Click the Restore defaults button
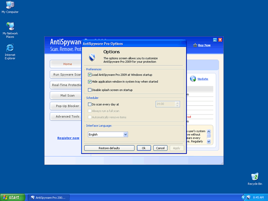This screenshot has width=268, height=201. click(109, 148)
